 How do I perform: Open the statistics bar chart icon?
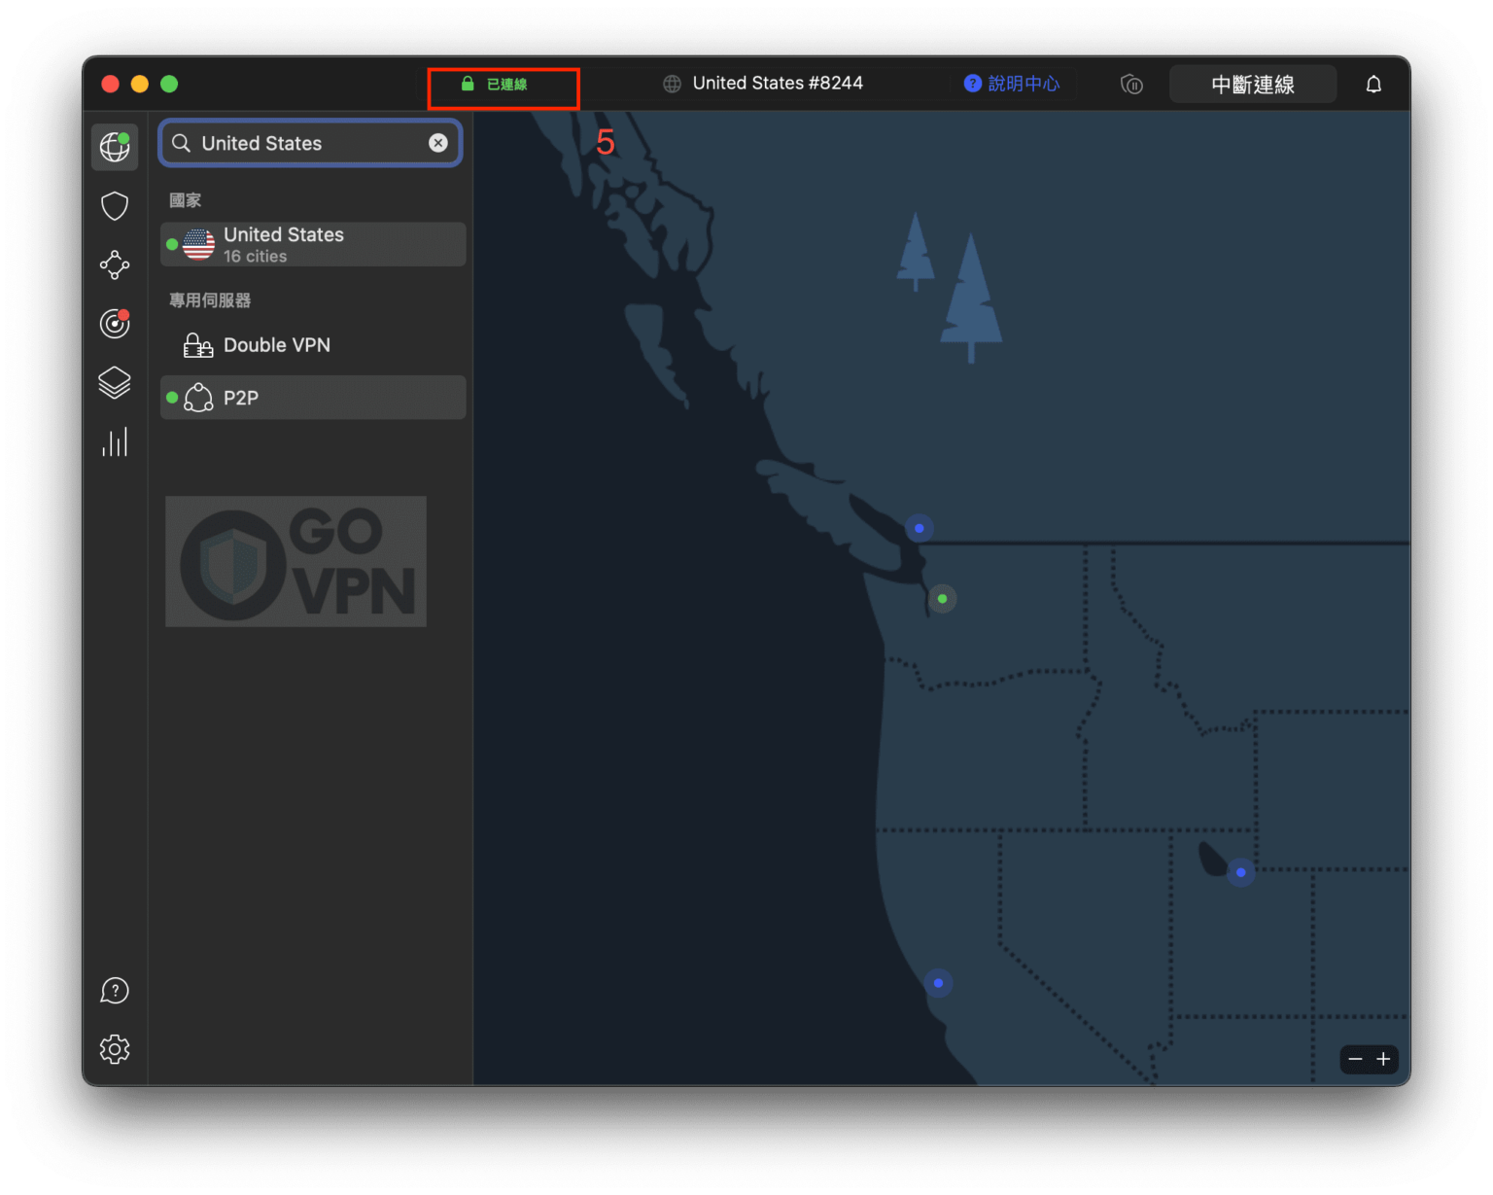[x=115, y=442]
